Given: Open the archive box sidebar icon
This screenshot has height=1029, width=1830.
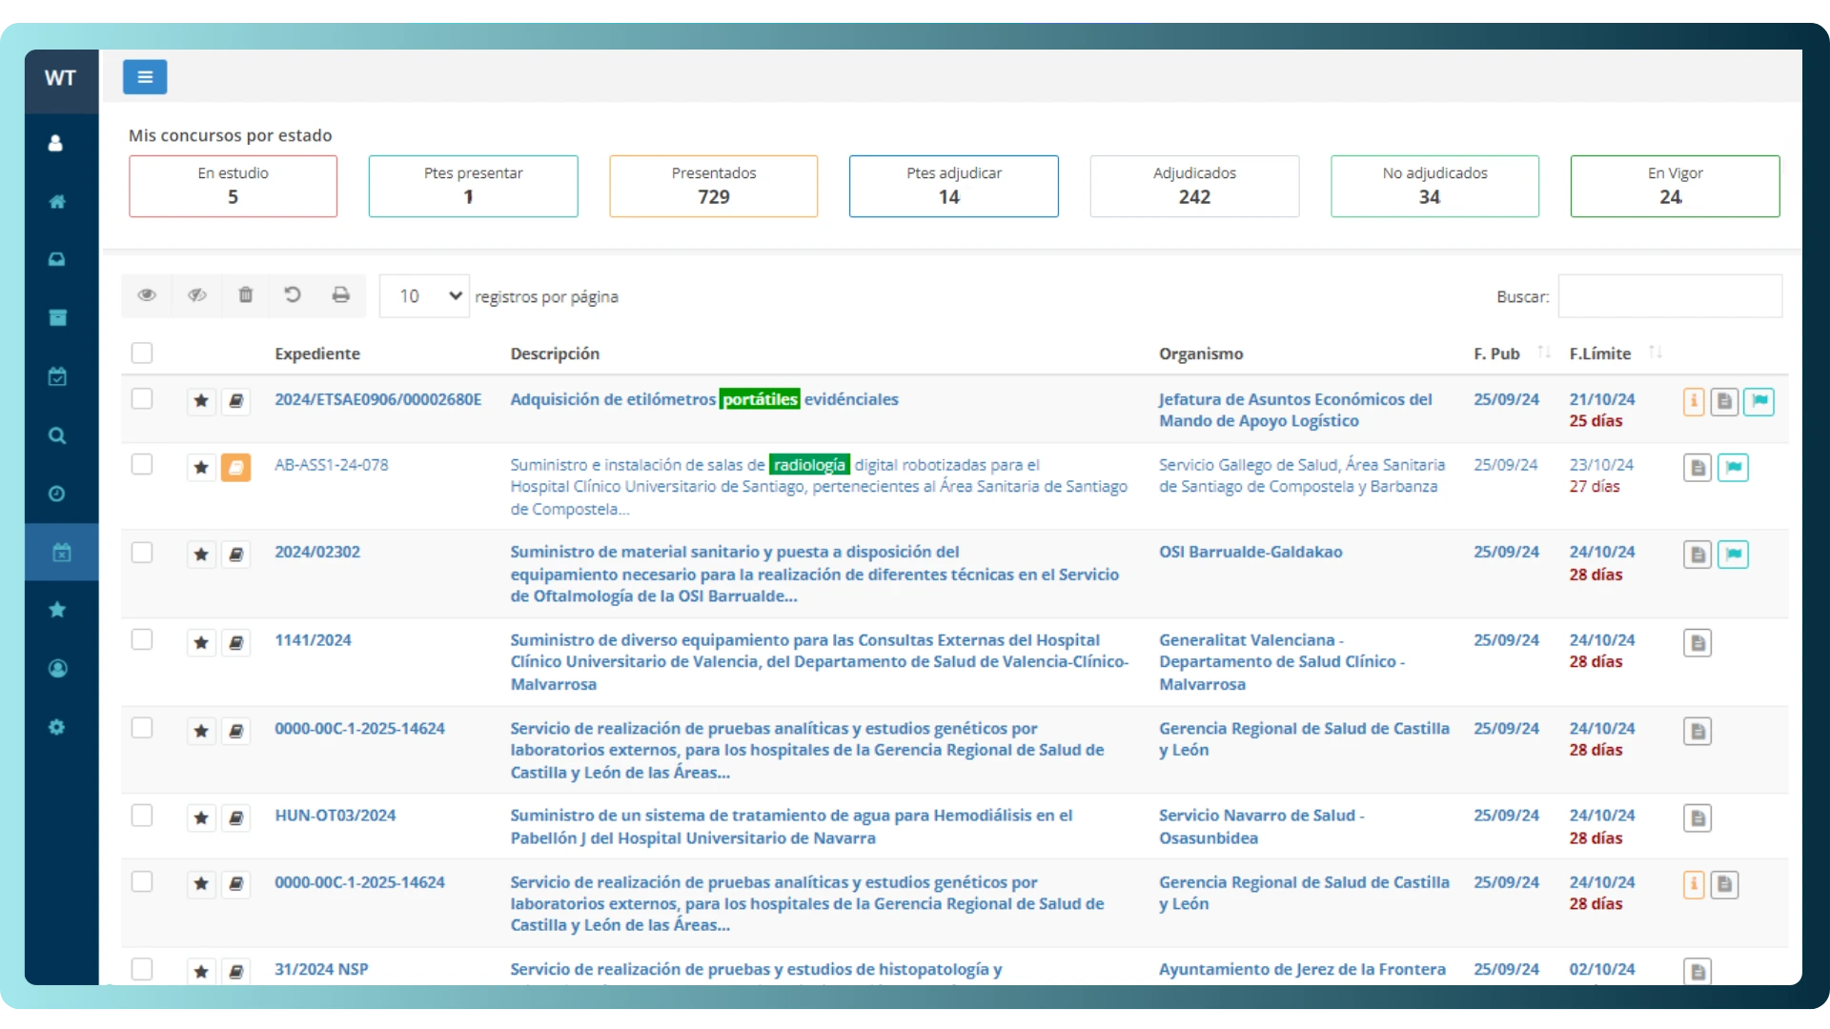Looking at the screenshot, I should pos(56,317).
